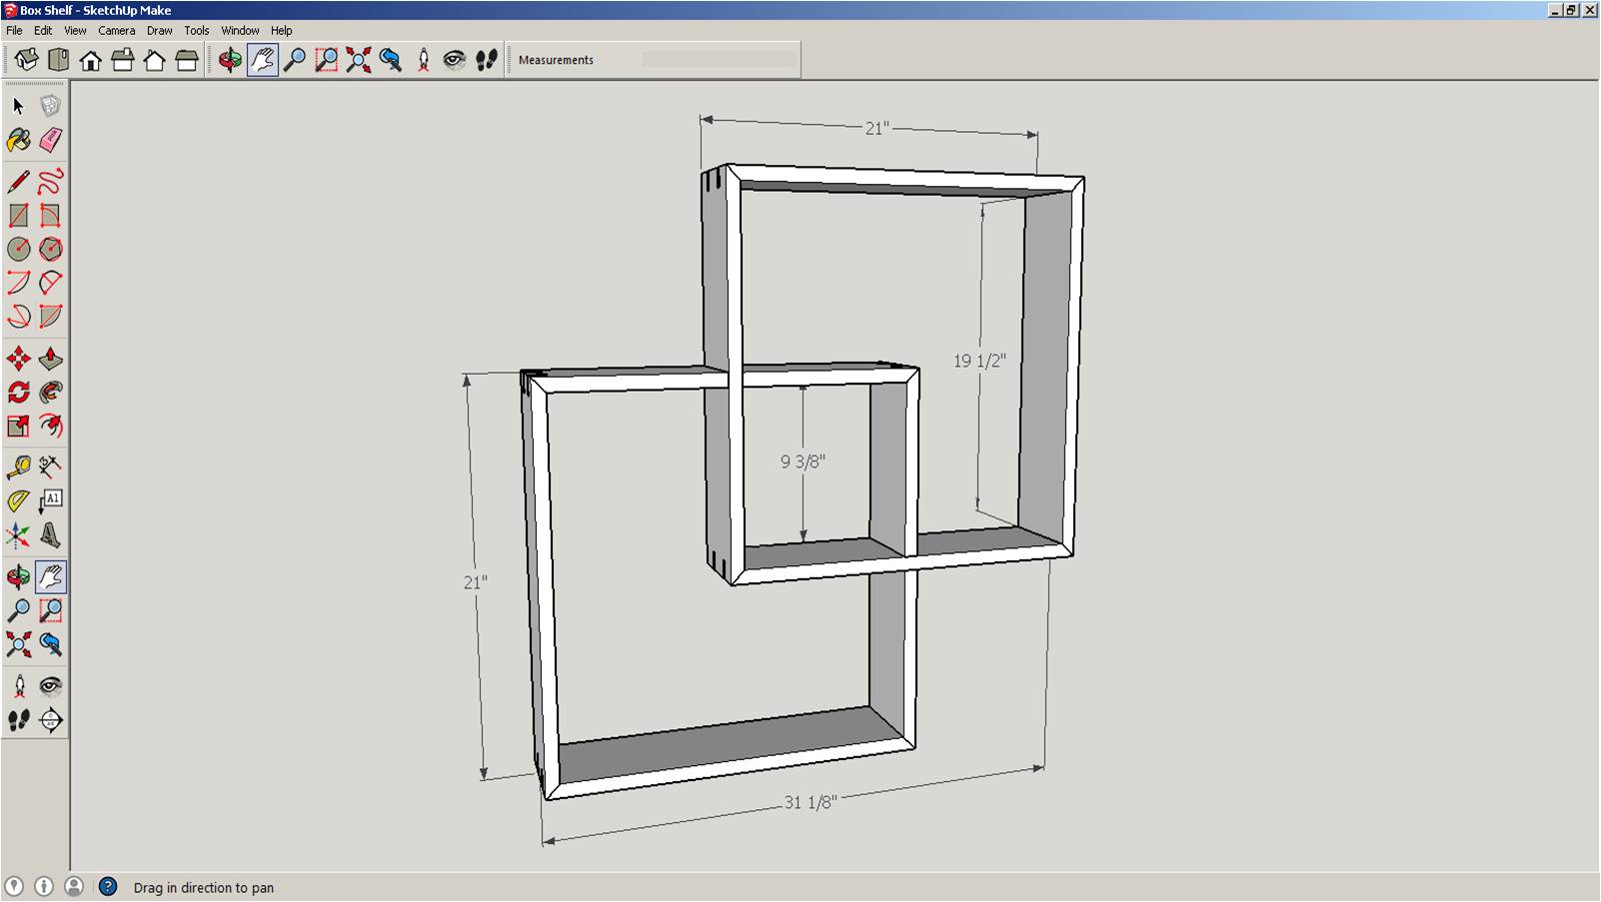
Task: Switch to the Front view house icon
Action: tap(91, 60)
